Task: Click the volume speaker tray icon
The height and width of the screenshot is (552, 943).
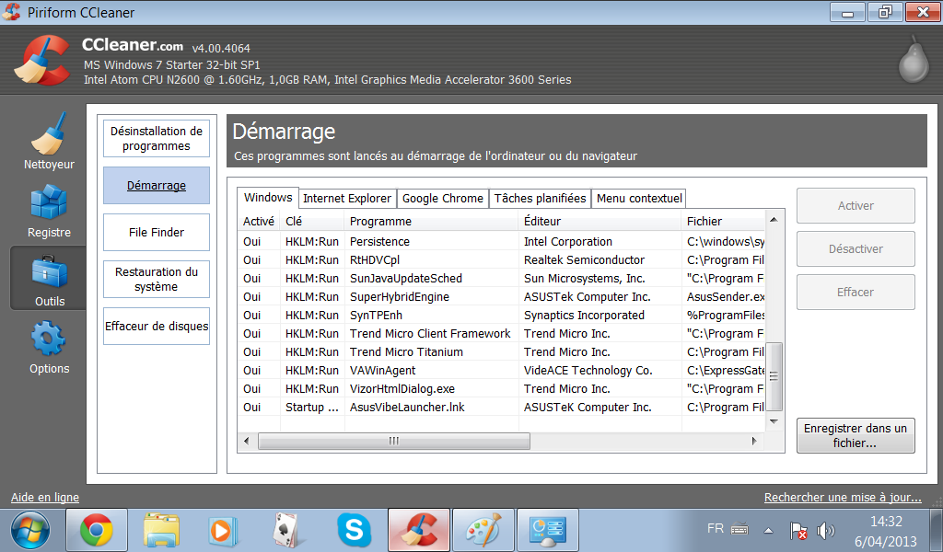Action: pyautogui.click(x=826, y=530)
